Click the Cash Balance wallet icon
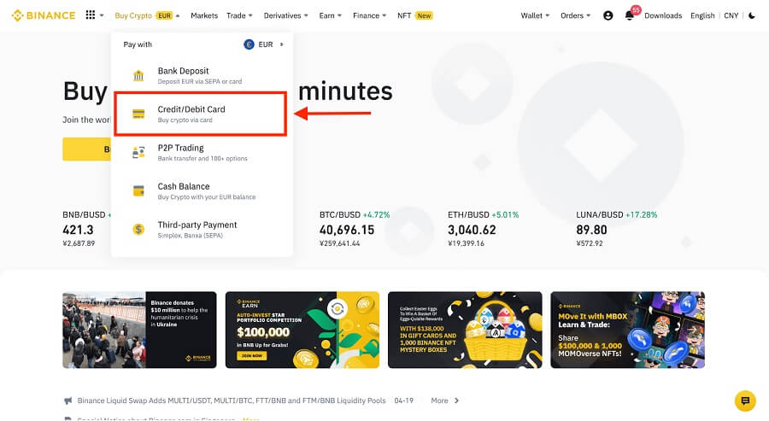 click(x=138, y=190)
